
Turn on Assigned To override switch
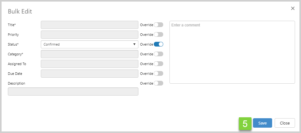coord(159,64)
